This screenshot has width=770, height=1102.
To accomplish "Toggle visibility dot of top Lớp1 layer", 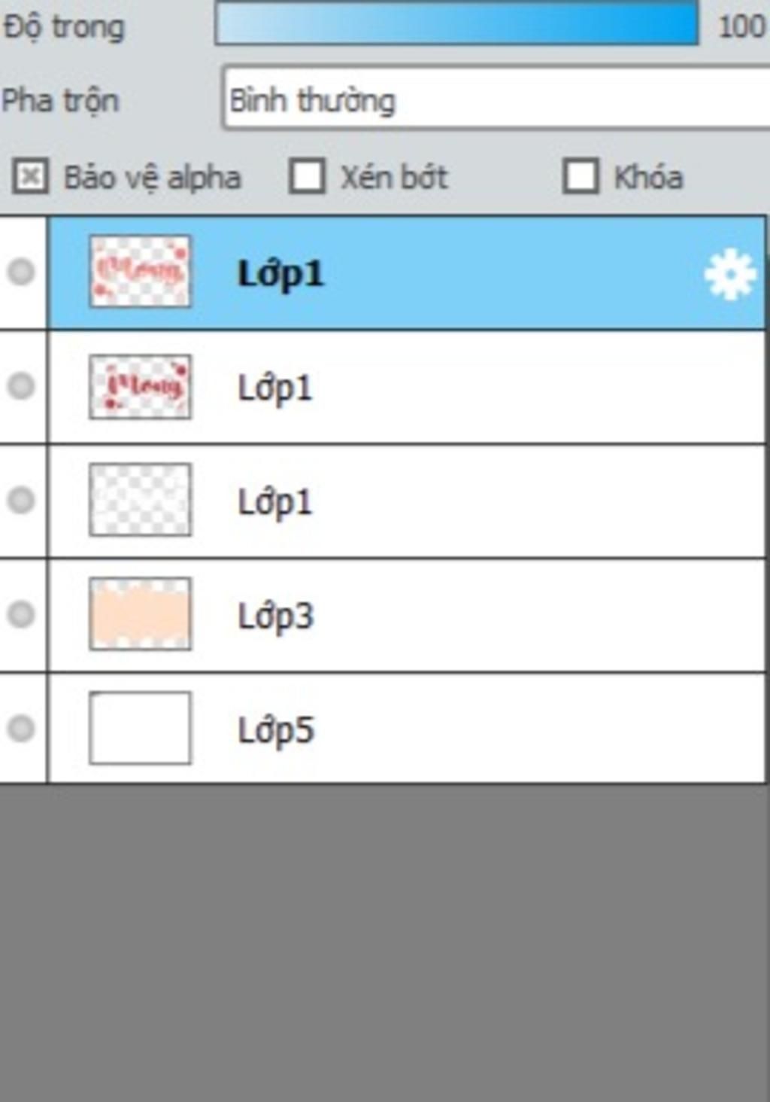I will 21,272.
